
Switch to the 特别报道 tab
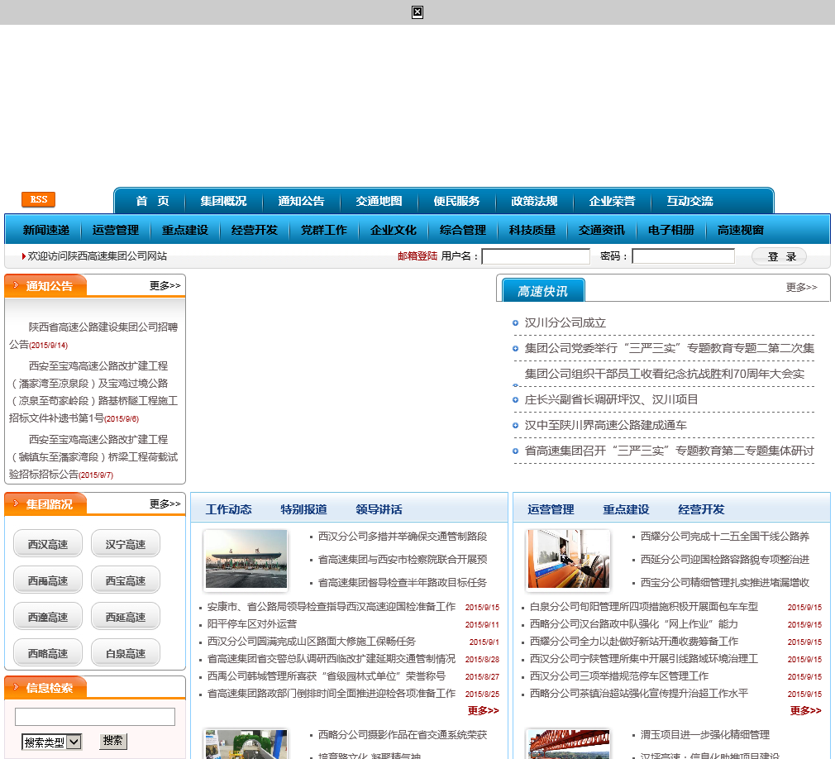click(x=303, y=509)
